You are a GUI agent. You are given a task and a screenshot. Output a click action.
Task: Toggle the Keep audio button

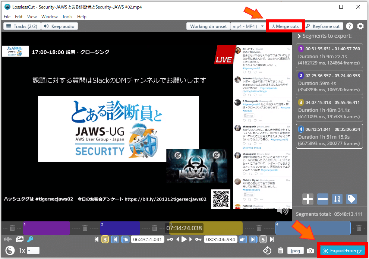point(59,26)
